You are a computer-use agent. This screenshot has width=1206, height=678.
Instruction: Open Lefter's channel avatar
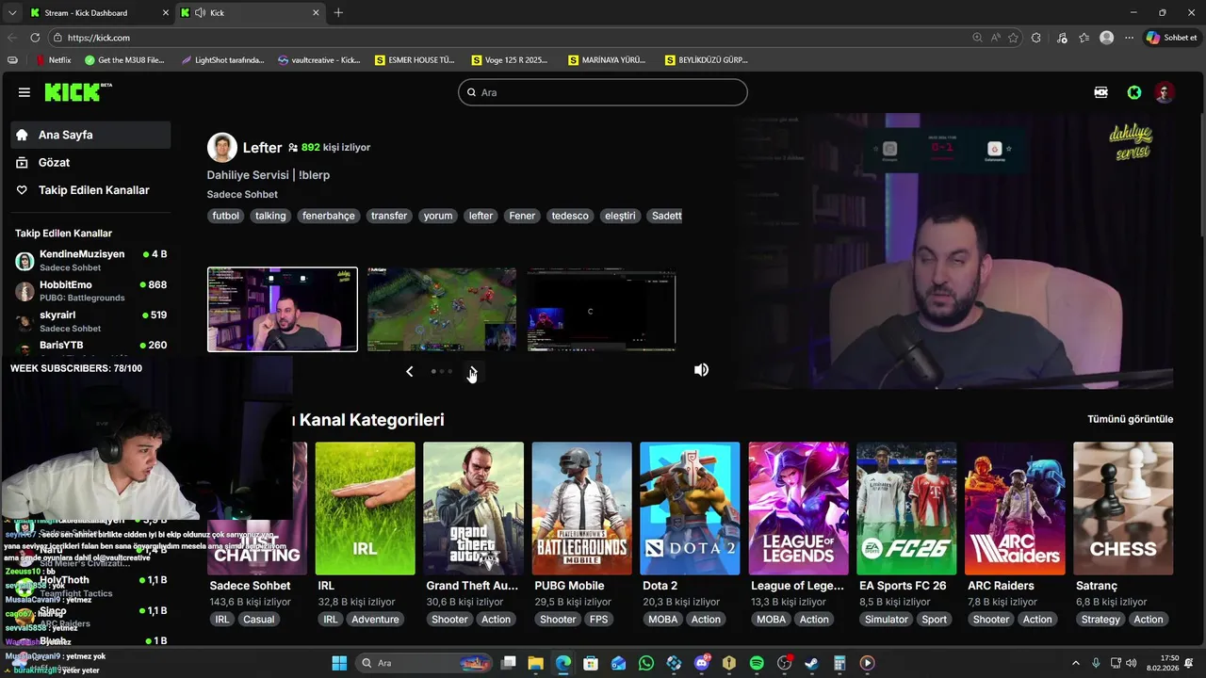222,148
